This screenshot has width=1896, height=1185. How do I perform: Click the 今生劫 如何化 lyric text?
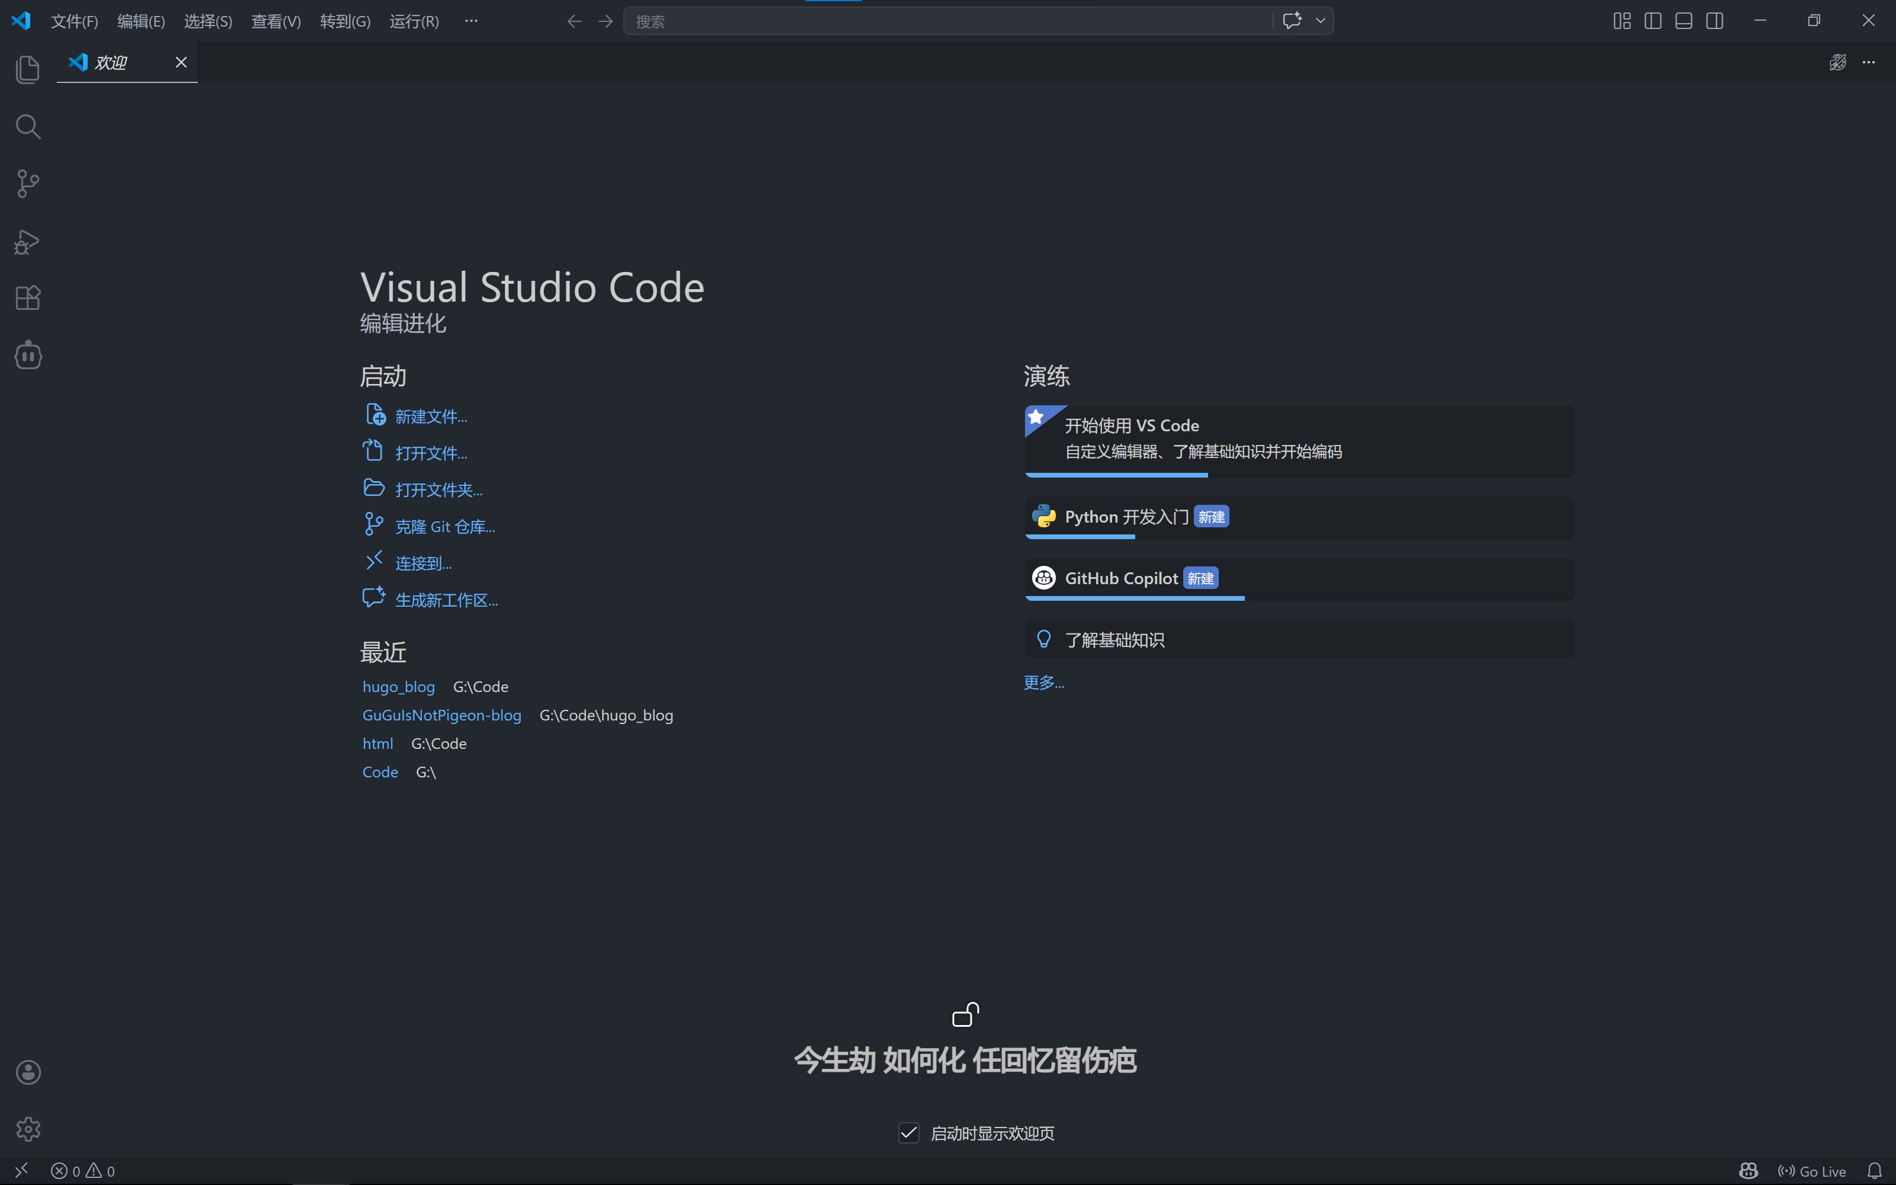pyautogui.click(x=965, y=1061)
